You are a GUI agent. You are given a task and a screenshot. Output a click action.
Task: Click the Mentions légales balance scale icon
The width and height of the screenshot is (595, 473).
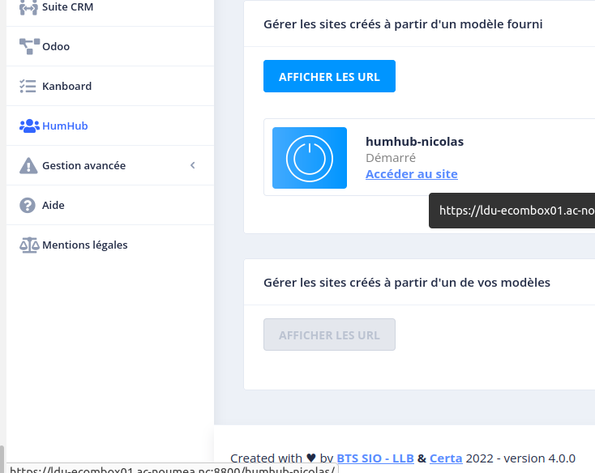click(29, 245)
